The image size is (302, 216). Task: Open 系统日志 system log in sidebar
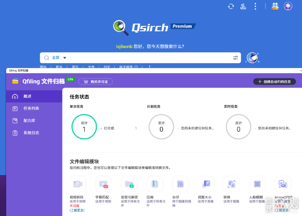click(x=34, y=133)
